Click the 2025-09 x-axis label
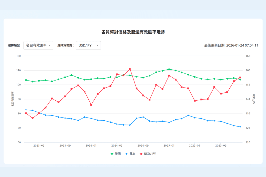266x177 pixels. [221, 145]
